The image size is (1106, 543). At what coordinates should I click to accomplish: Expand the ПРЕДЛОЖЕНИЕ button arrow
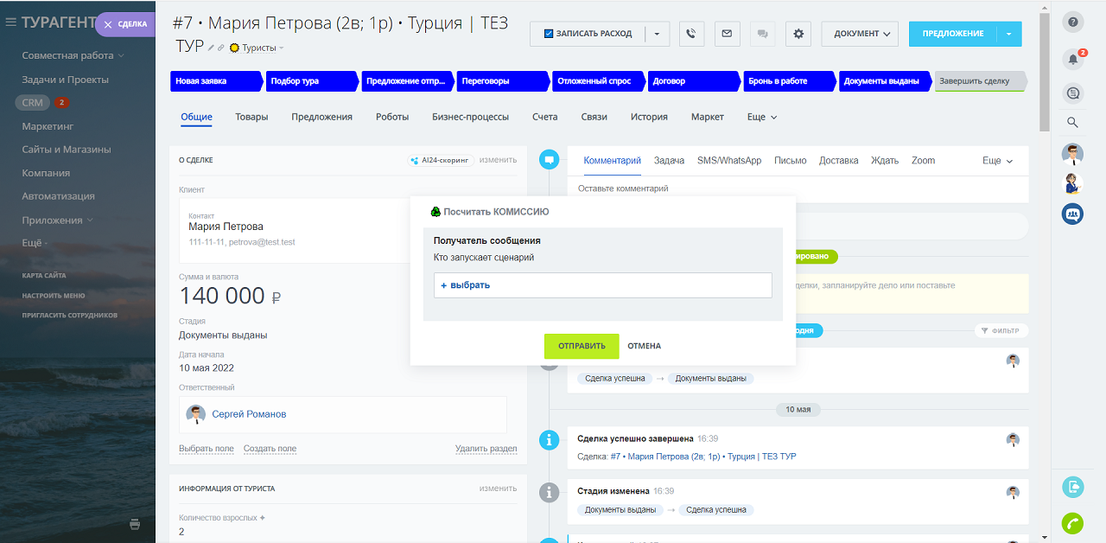coord(1009,34)
